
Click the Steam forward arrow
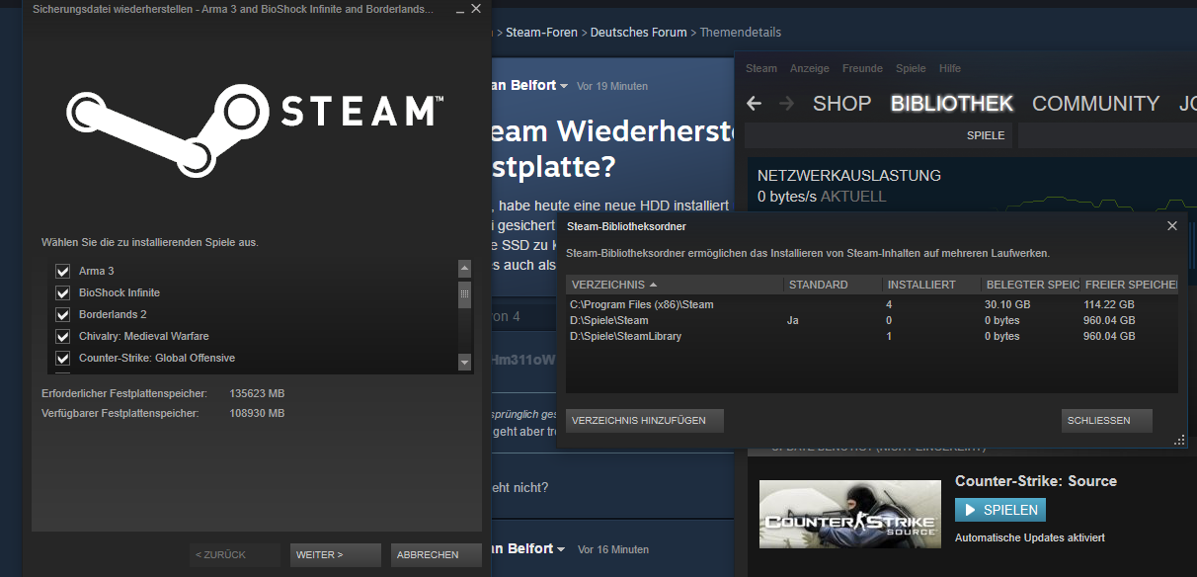(x=787, y=104)
